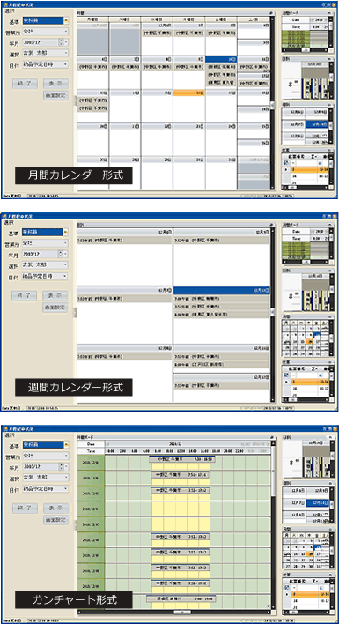Select the blue highlighted day header in weekly calendar
The image size is (339, 624).
[x=221, y=291]
